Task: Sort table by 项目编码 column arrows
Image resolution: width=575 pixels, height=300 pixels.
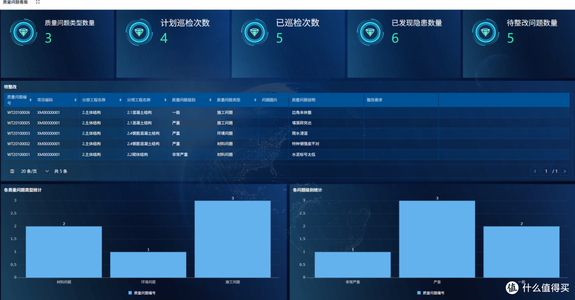Action: coord(76,100)
